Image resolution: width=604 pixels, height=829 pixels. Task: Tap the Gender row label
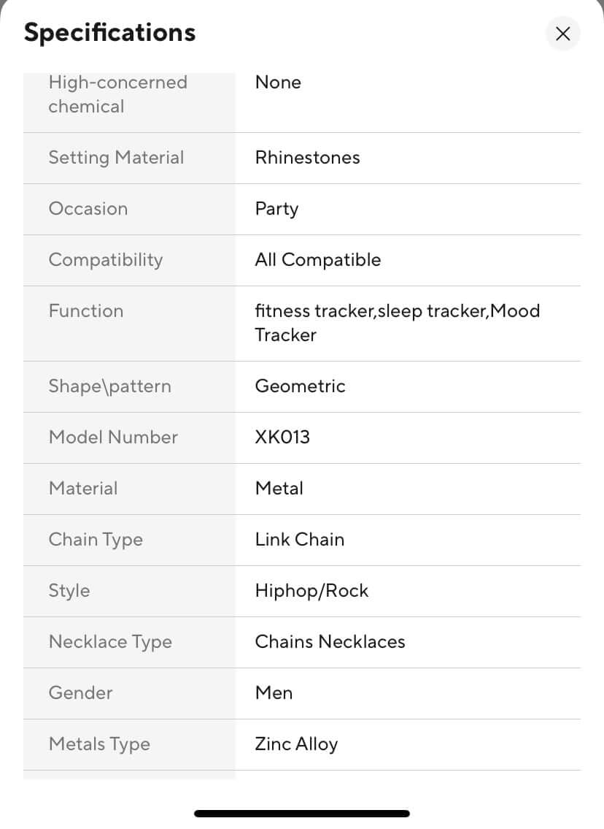(80, 693)
